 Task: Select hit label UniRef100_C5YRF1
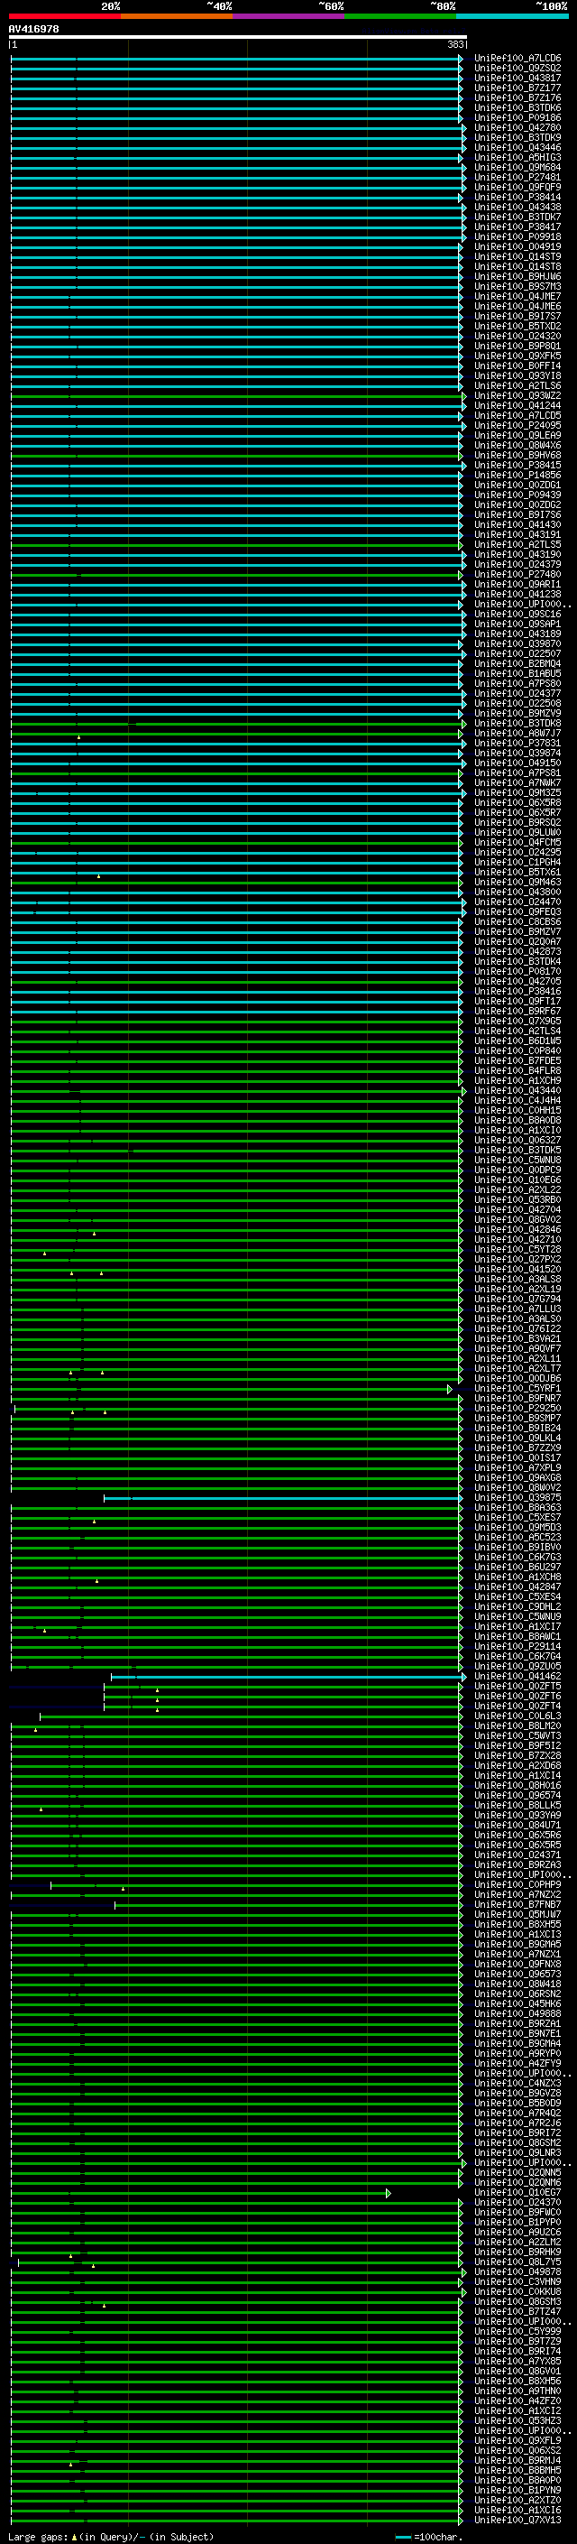click(517, 1389)
